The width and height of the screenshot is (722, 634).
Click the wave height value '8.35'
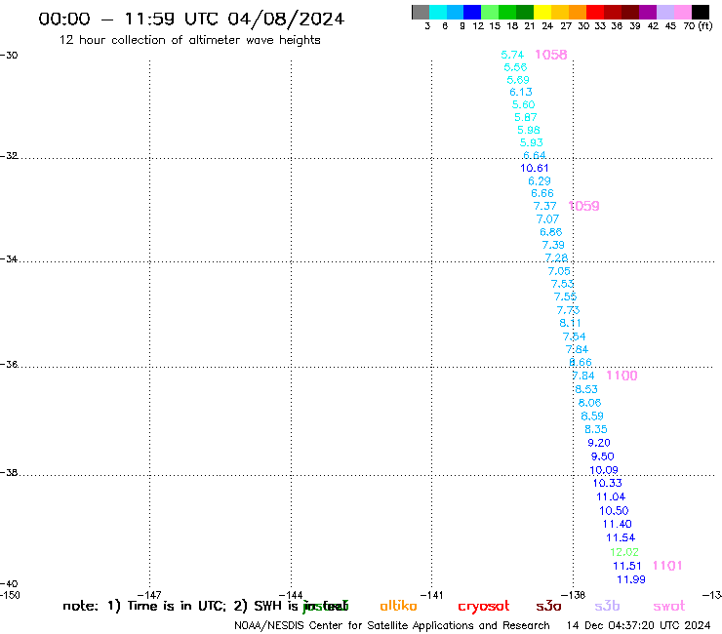click(596, 429)
